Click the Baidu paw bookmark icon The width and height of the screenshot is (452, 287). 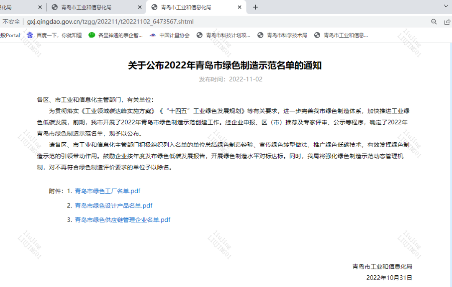(x=30, y=35)
